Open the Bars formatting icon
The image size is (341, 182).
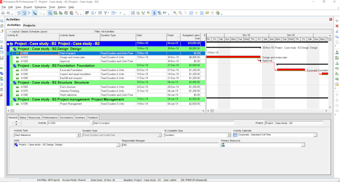tap(87, 13)
